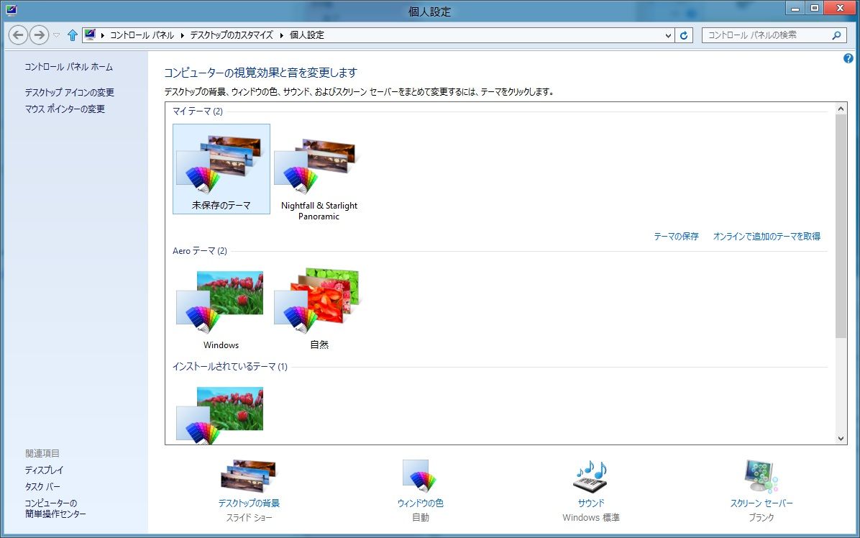This screenshot has height=538, width=860.
Task: Open ディスプレイ related link
Action: (44, 470)
